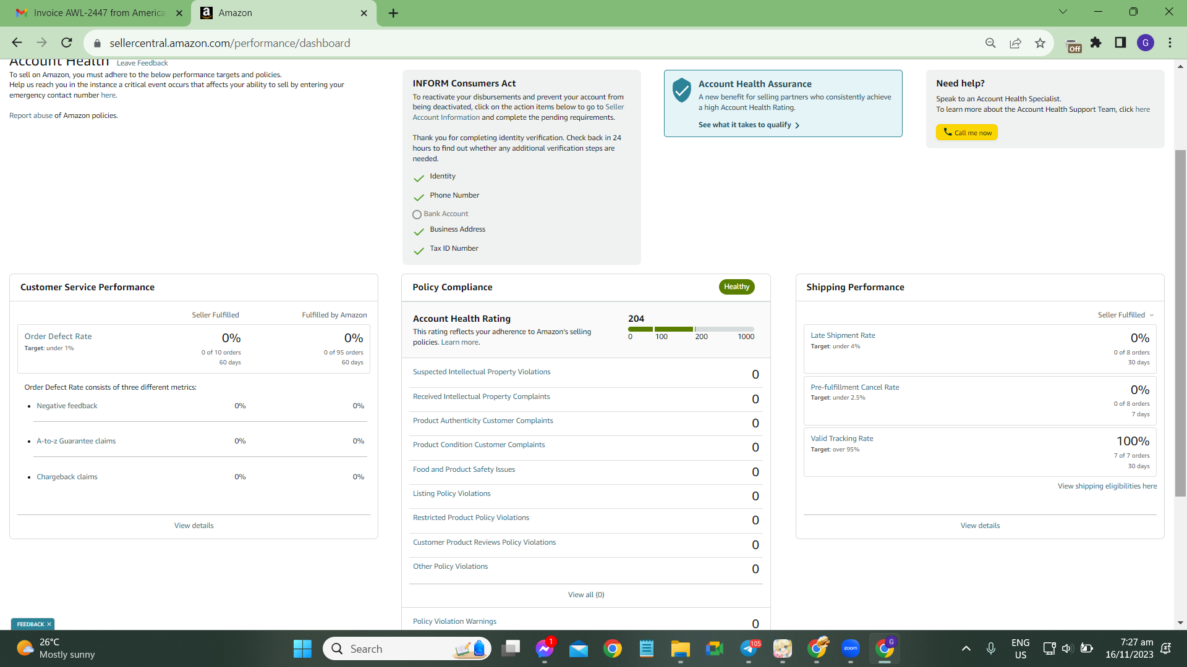Image resolution: width=1187 pixels, height=667 pixels.
Task: Bookmark this page with the star icon
Action: pos(1040,43)
